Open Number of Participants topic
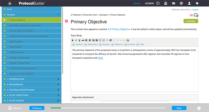 tap(32, 57)
